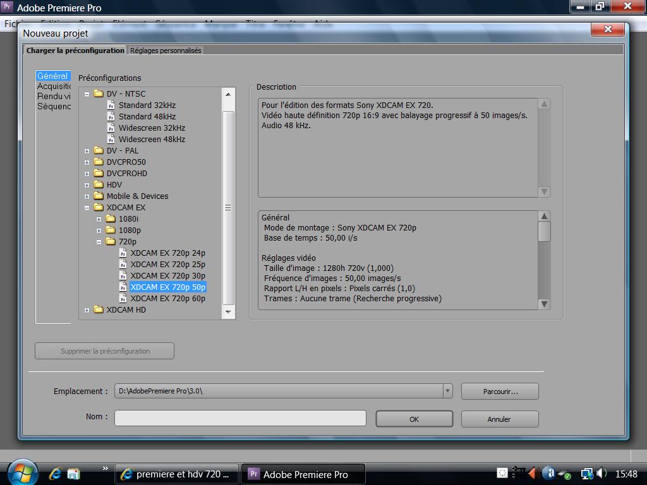Click the preset file icon beside Widescreen 48kHz
This screenshot has height=485, width=647.
(x=111, y=140)
